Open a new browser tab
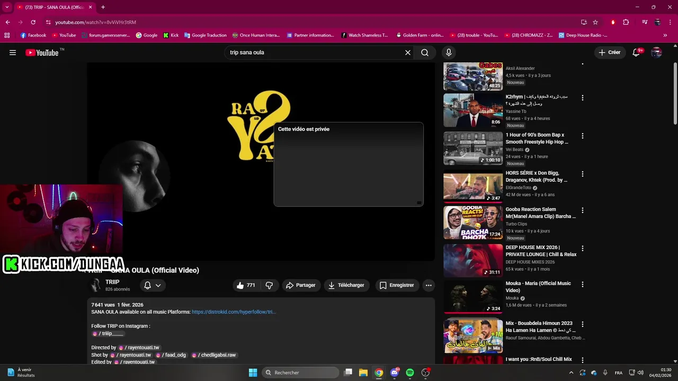This screenshot has height=381, width=678. [x=103, y=7]
